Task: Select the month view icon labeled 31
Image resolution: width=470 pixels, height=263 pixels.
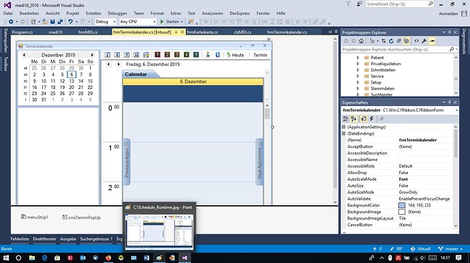Action: 136,55
